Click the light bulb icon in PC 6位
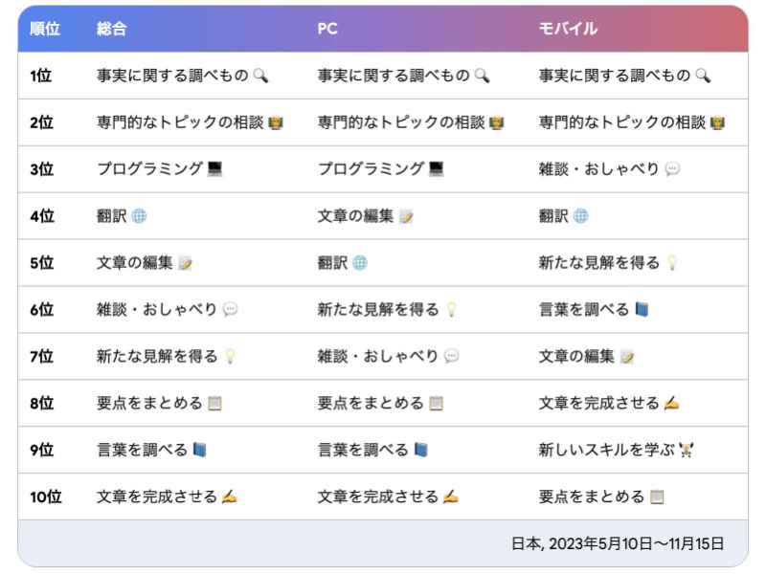Viewport: 766px width, 574px height. coord(451,309)
